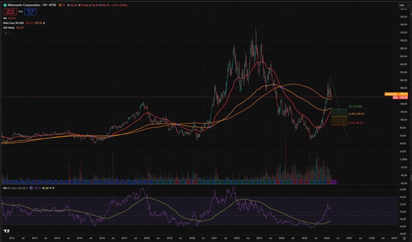The width and height of the screenshot is (412, 242).
Task: Click the purple earnings marker E icon
Action: tap(334, 182)
